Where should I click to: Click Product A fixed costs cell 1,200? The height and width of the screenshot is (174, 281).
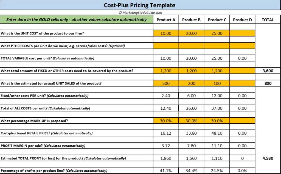166,71
